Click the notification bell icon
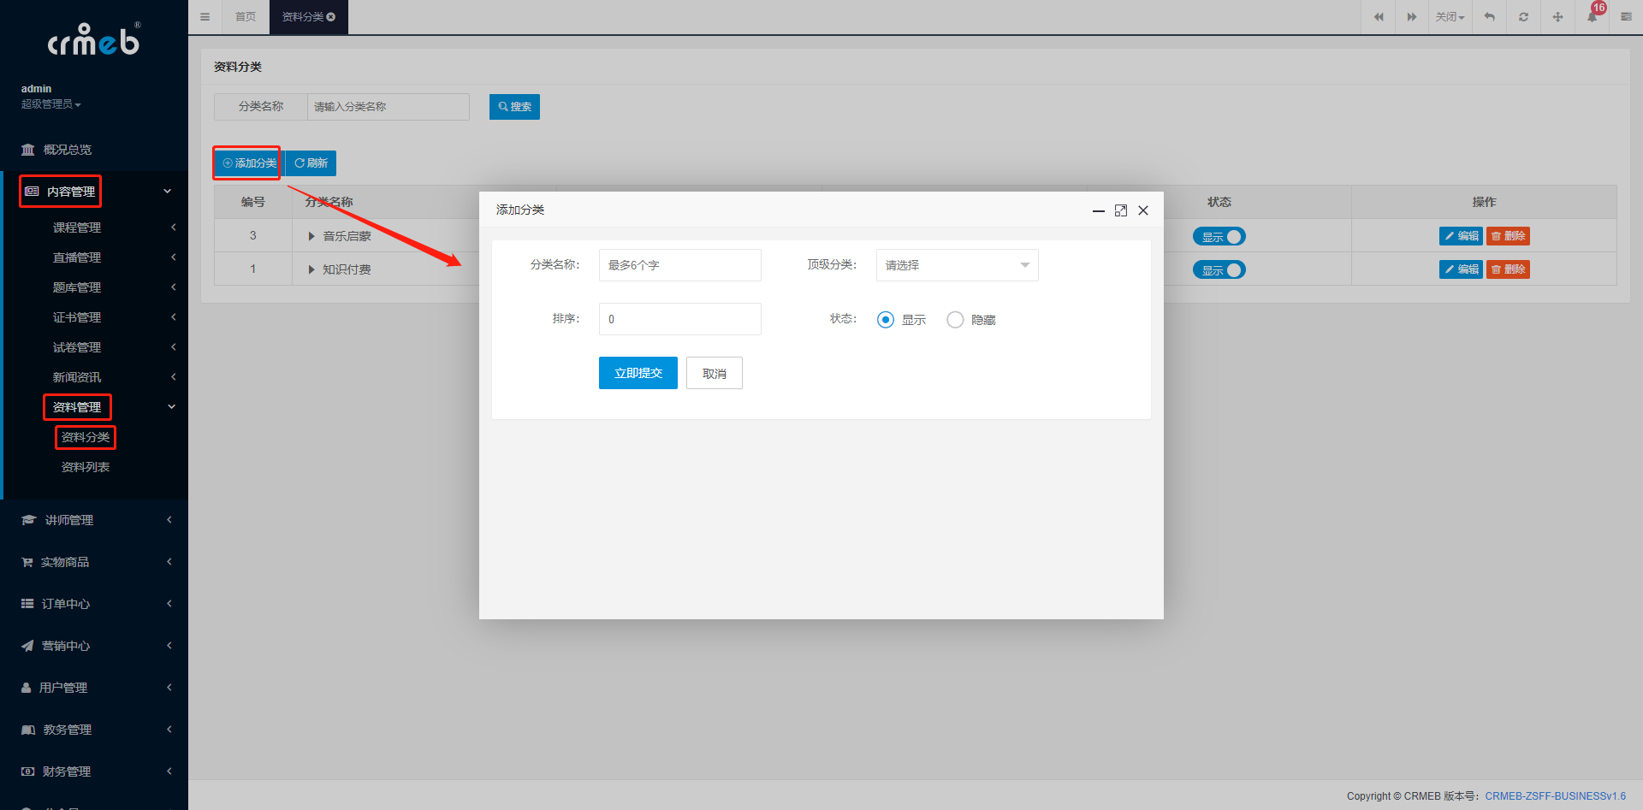1643x810 pixels. coord(1592,17)
